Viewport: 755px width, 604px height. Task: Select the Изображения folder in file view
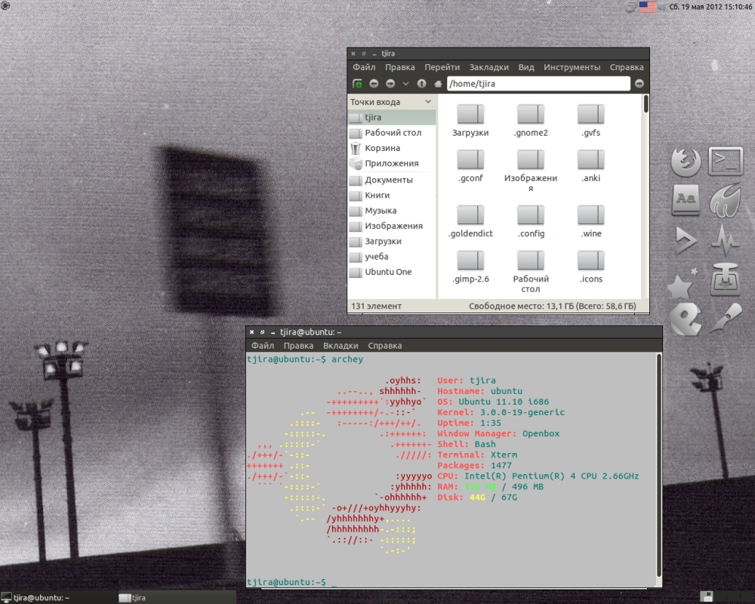531,160
